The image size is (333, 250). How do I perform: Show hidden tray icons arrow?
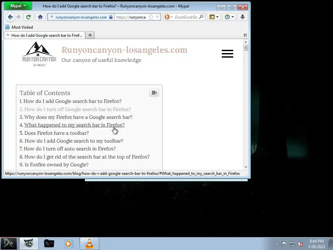[x=276, y=244]
